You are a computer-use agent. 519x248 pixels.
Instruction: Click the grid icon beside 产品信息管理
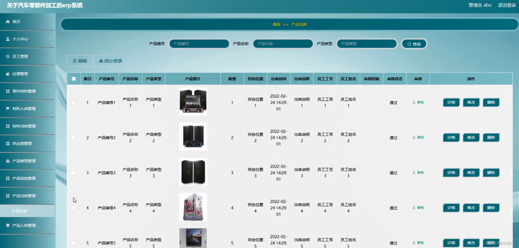click(8, 178)
